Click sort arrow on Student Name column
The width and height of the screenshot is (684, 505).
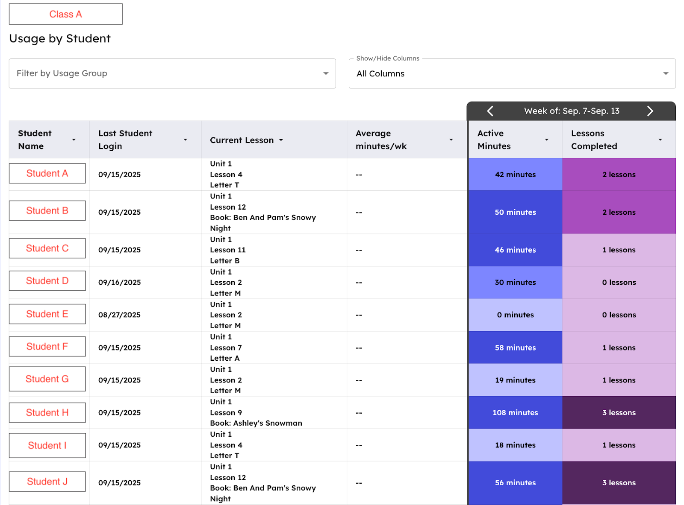click(x=74, y=140)
